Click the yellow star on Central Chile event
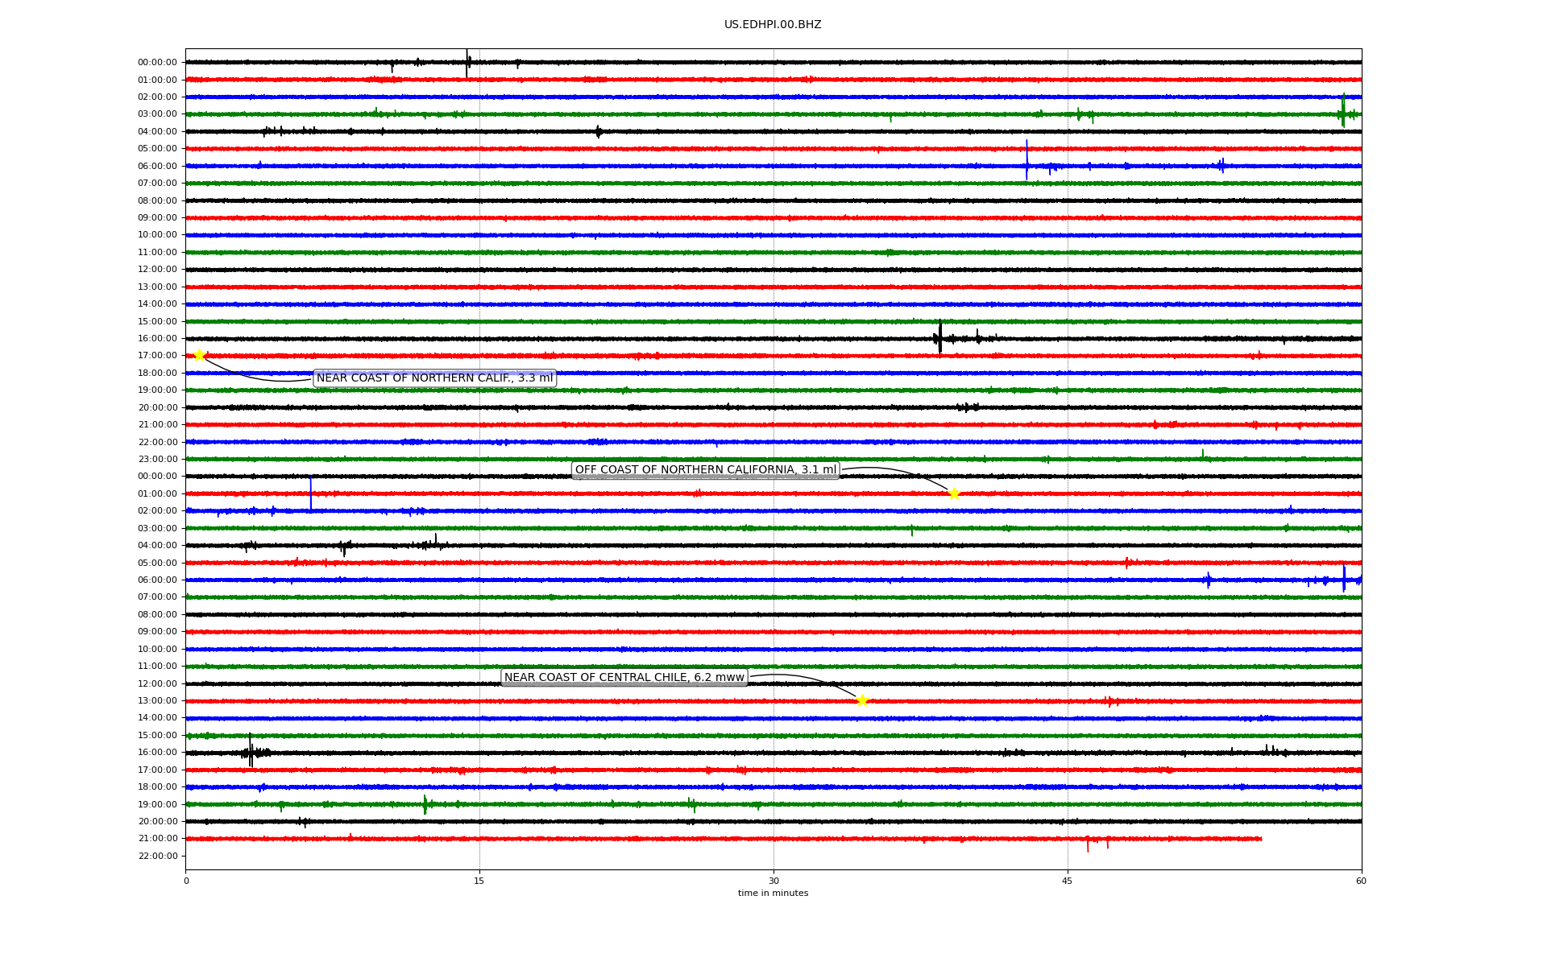 coord(862,700)
